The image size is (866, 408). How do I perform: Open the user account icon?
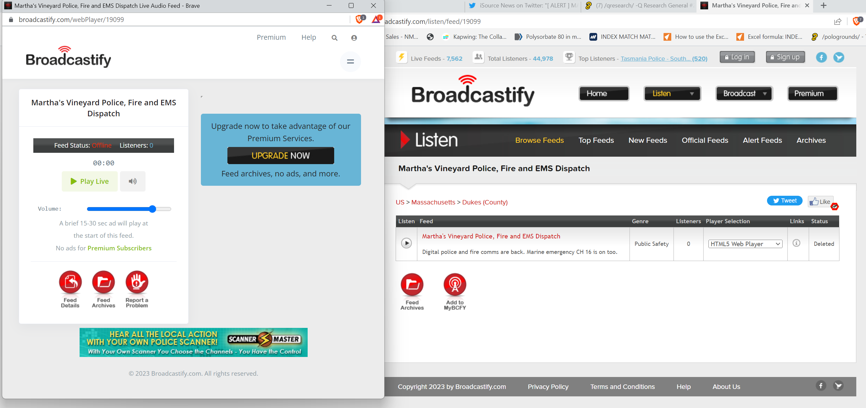354,37
